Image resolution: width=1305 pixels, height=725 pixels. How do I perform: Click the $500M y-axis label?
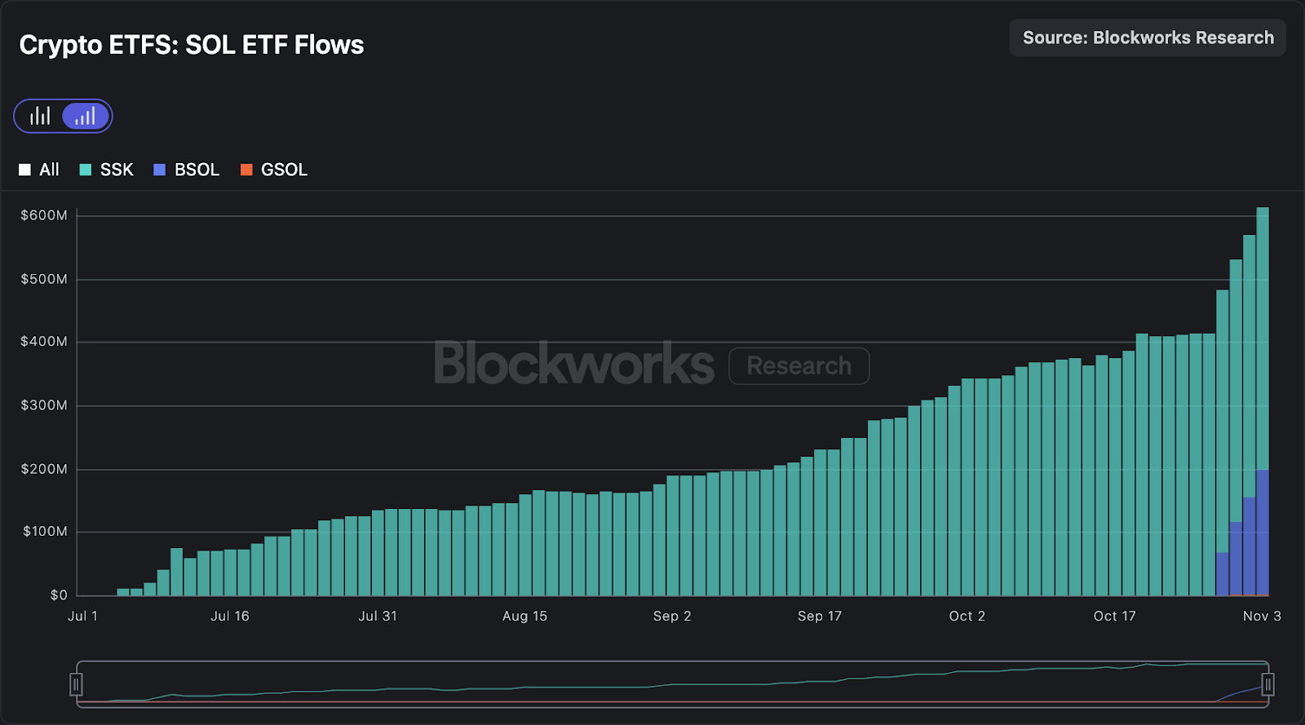click(x=44, y=279)
